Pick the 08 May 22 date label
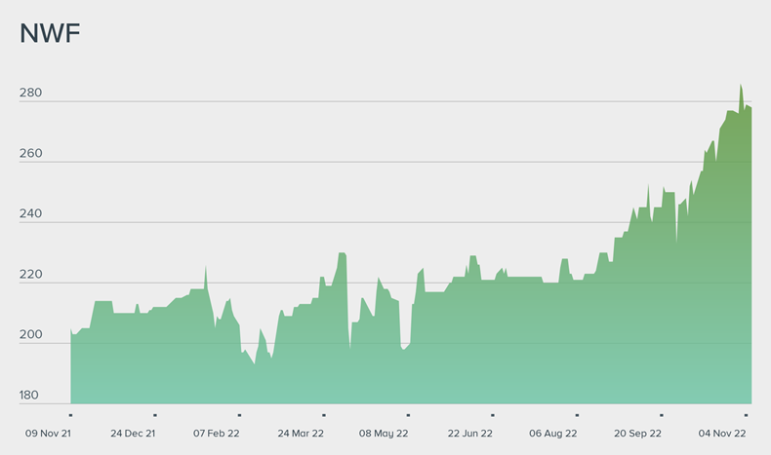This screenshot has width=771, height=455. 384,433
